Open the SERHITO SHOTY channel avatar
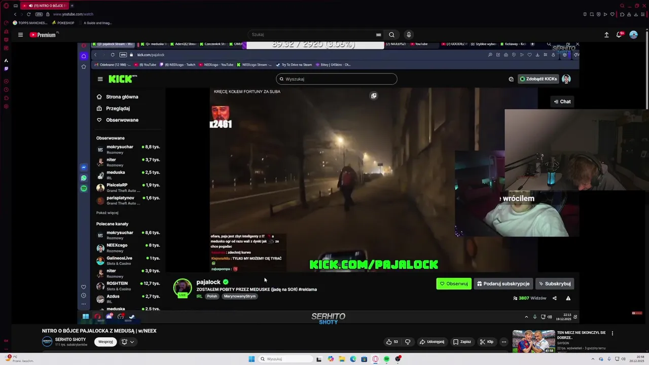Viewport: 649px width, 365px height. pyautogui.click(x=47, y=342)
